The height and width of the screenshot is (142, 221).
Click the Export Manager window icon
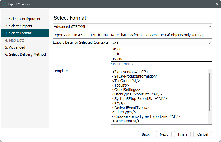pos(4,4)
